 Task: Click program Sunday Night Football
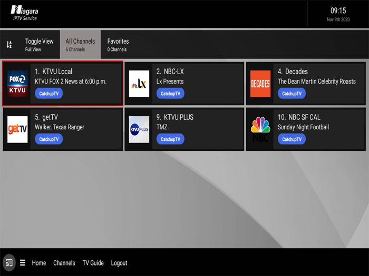pyautogui.click(x=303, y=127)
